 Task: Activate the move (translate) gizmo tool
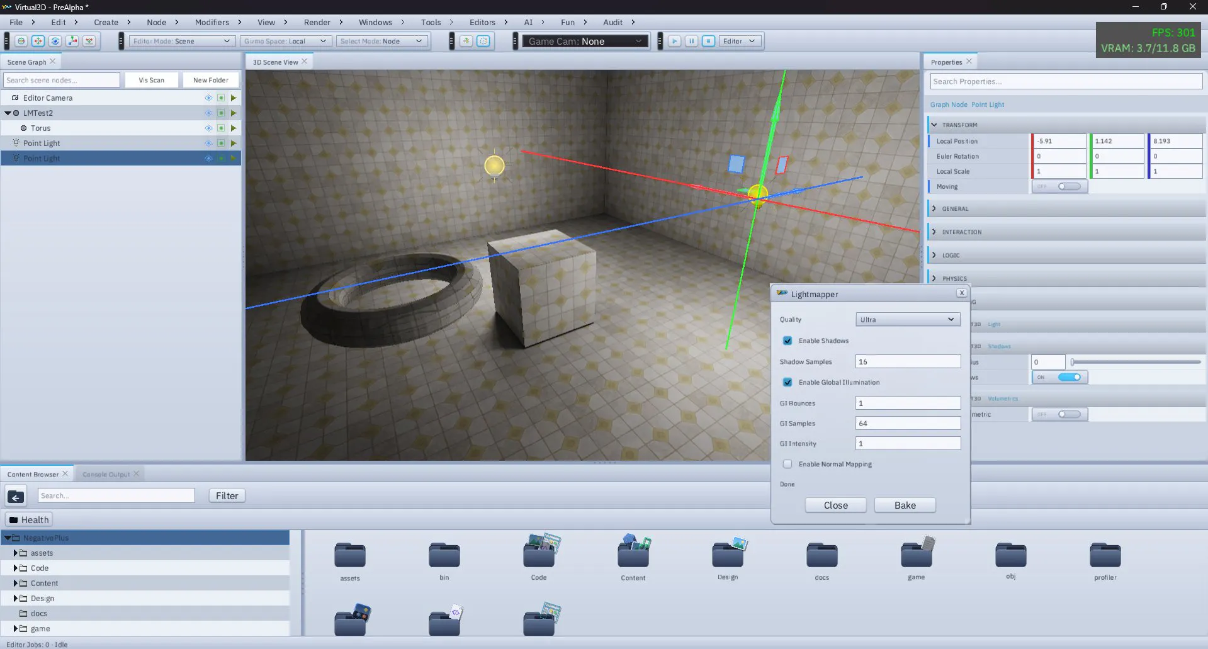coord(38,41)
